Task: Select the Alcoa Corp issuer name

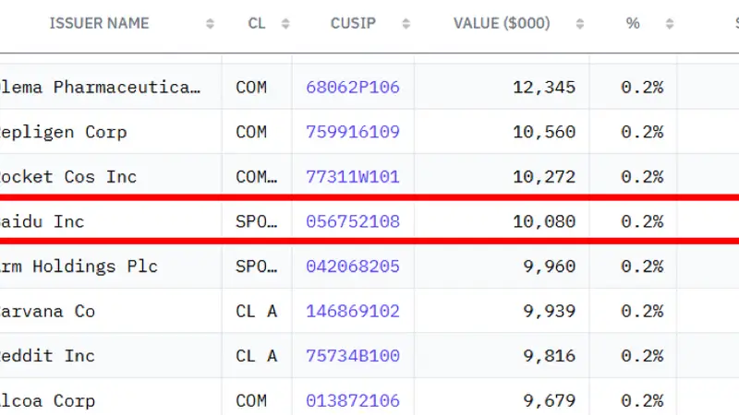Action: click(x=47, y=401)
